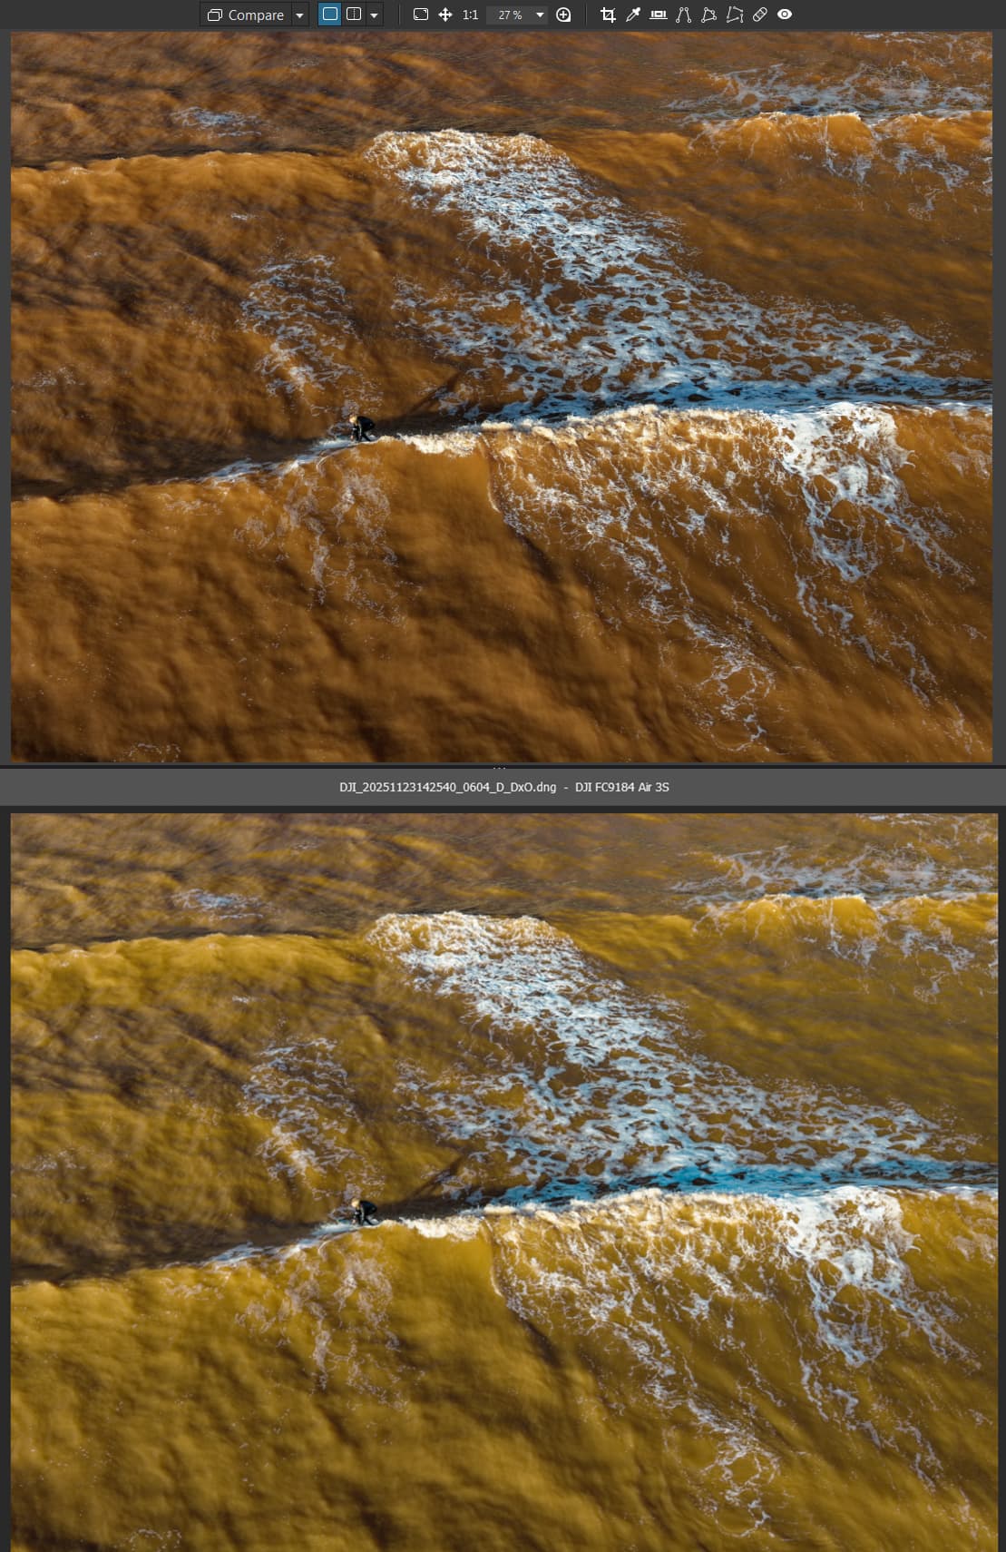Set zoom to 1:1
1006x1552 pixels.
point(470,15)
